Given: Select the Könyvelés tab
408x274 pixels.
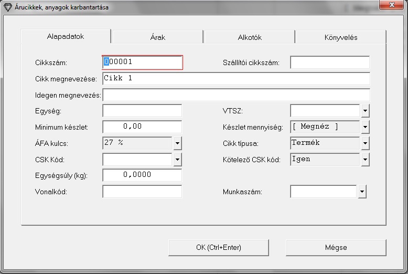Looking at the screenshot, I should coord(340,37).
